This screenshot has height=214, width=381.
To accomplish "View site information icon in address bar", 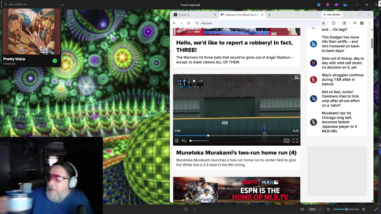I will point(197,23).
